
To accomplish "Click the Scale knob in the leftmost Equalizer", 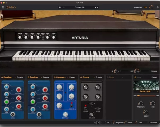I will pyautogui.click(x=13, y=114).
